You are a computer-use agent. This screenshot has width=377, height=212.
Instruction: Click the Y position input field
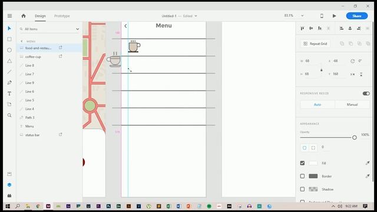339,74
